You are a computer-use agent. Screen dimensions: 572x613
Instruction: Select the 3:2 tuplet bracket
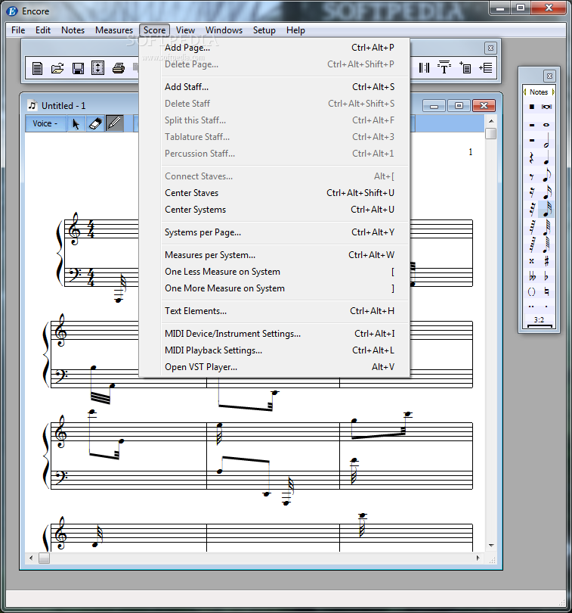(x=539, y=321)
